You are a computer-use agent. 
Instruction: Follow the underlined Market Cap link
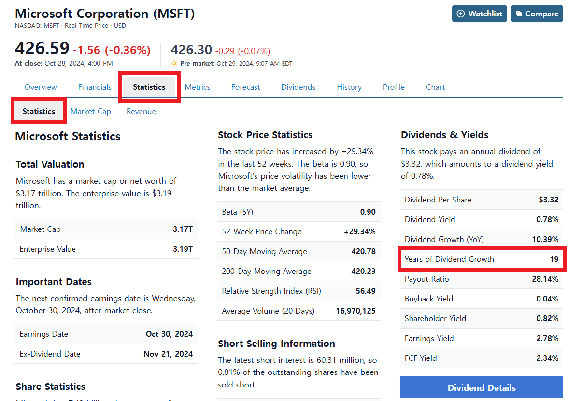click(x=40, y=229)
